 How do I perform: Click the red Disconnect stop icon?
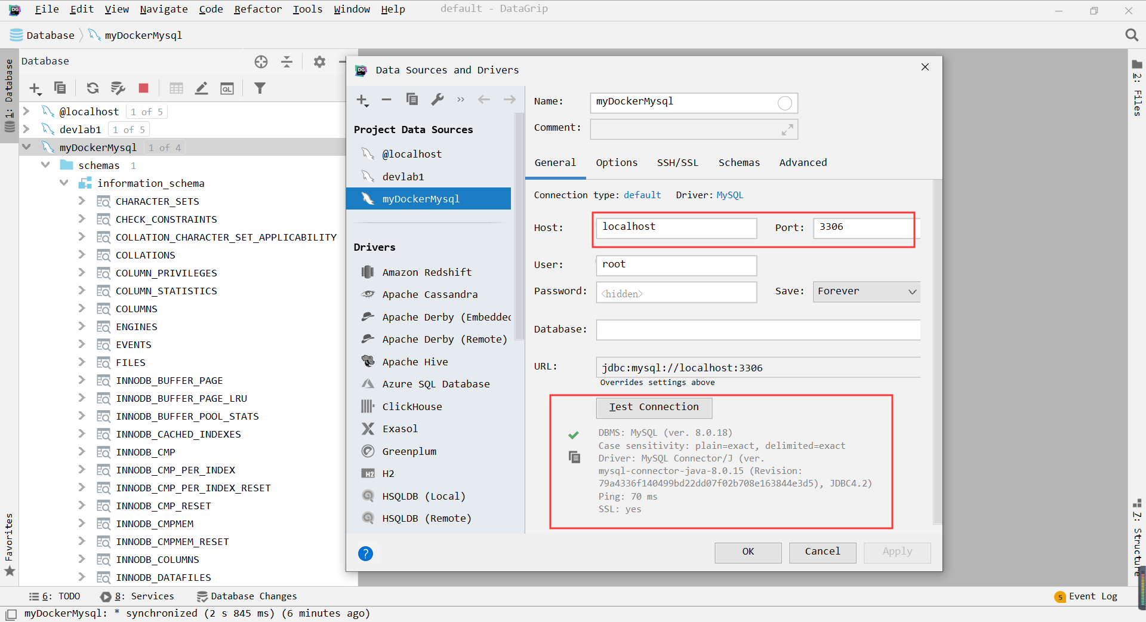click(x=143, y=88)
